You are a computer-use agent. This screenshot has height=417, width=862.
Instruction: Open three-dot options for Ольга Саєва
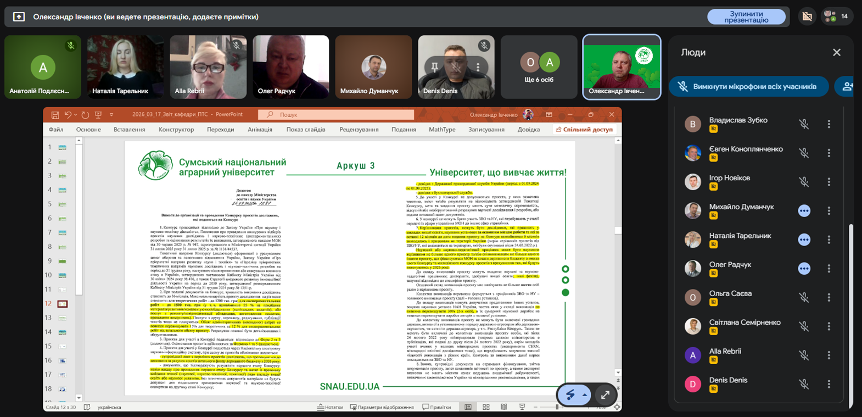[x=829, y=297]
